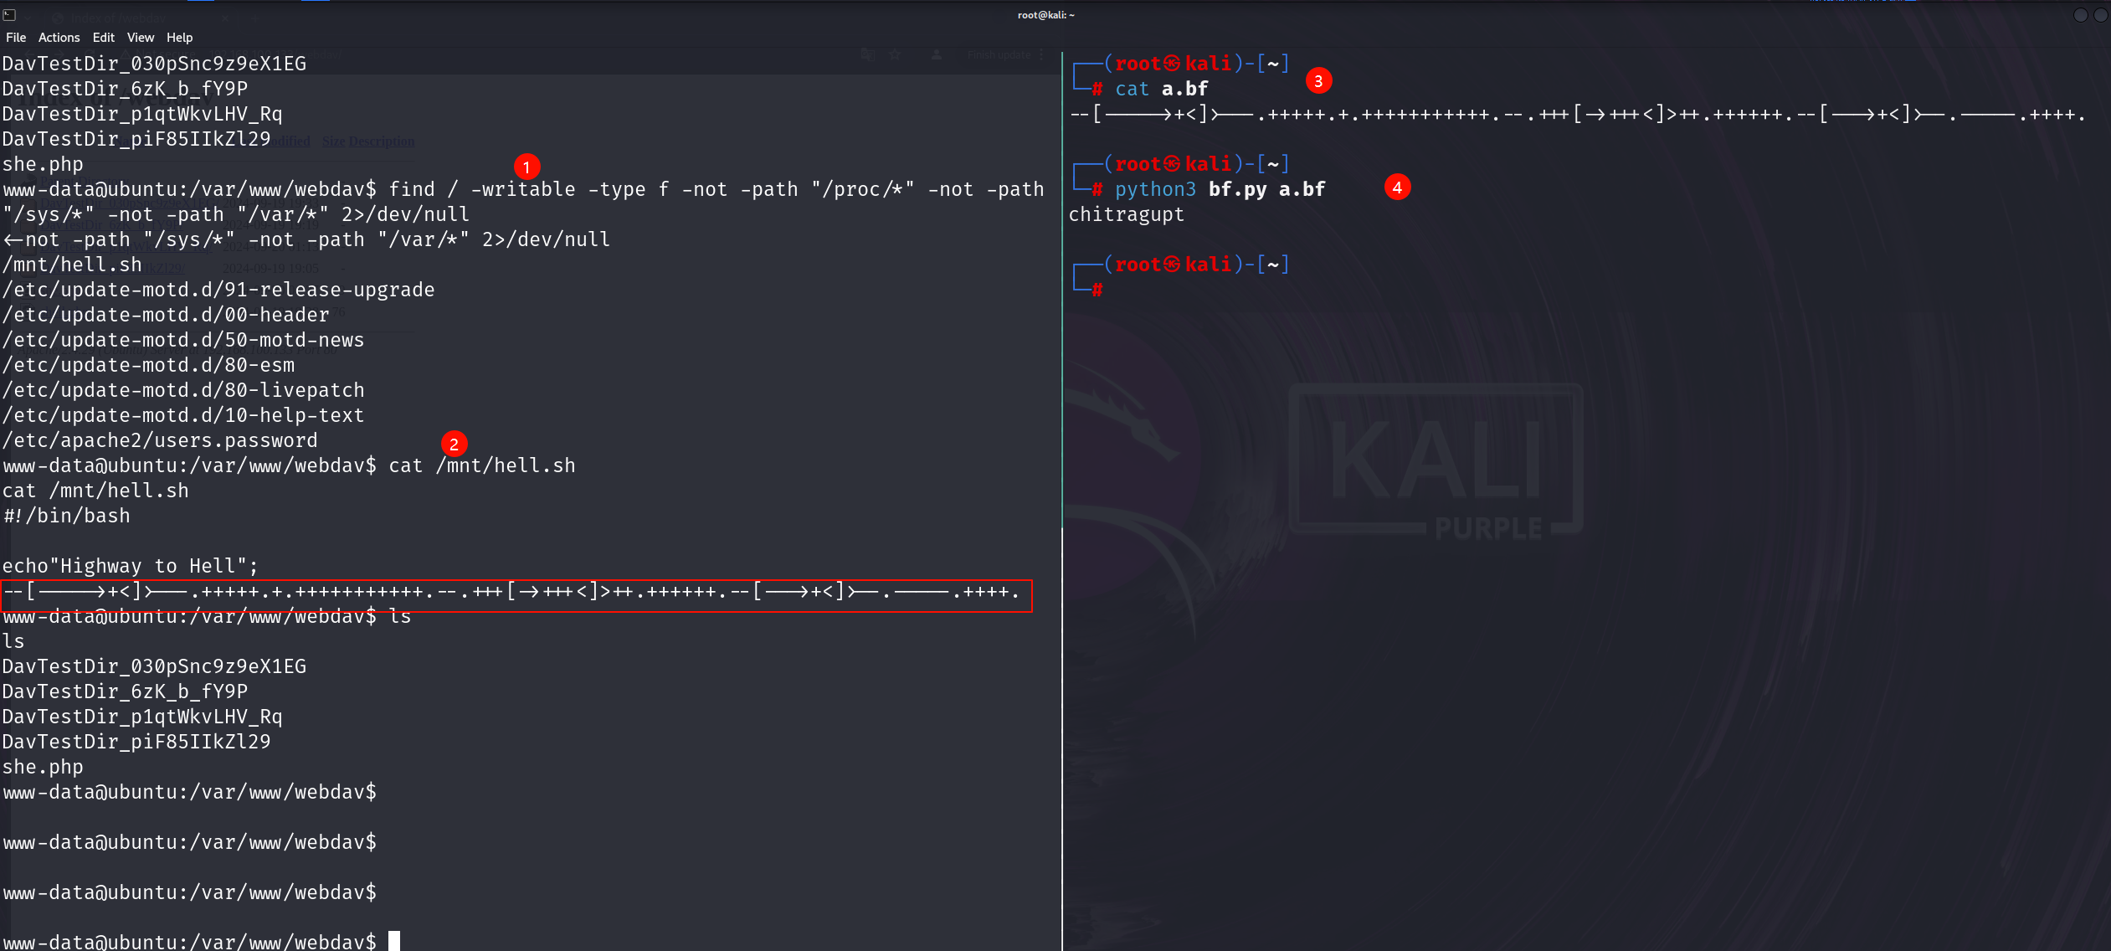Click the left round window control button
The image size is (2111, 951).
click(2080, 15)
